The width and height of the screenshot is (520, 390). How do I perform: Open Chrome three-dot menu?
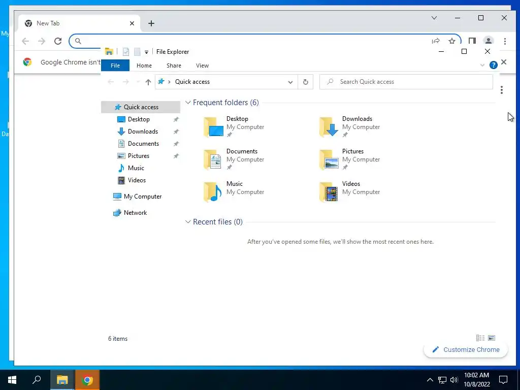(x=505, y=41)
